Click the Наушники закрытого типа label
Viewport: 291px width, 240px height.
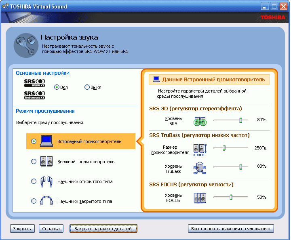[85, 201]
